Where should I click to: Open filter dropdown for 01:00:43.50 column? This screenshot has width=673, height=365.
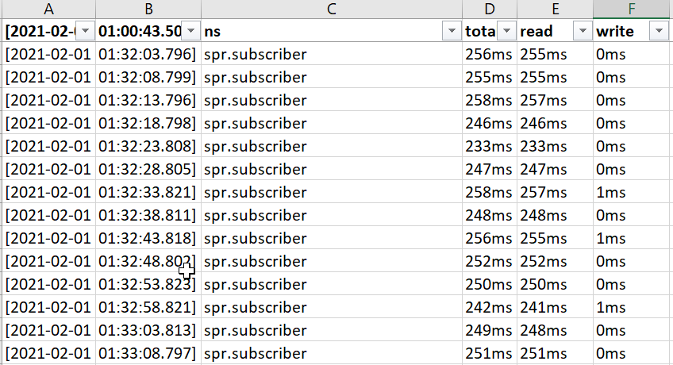pos(190,31)
